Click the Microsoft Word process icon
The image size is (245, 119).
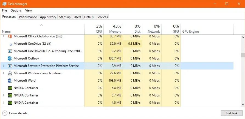point(10,81)
